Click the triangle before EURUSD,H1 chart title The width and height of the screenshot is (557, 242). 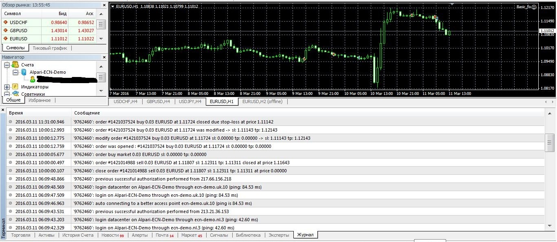click(113, 7)
